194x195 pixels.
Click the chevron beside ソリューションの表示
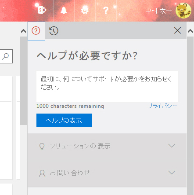[x=172, y=146]
